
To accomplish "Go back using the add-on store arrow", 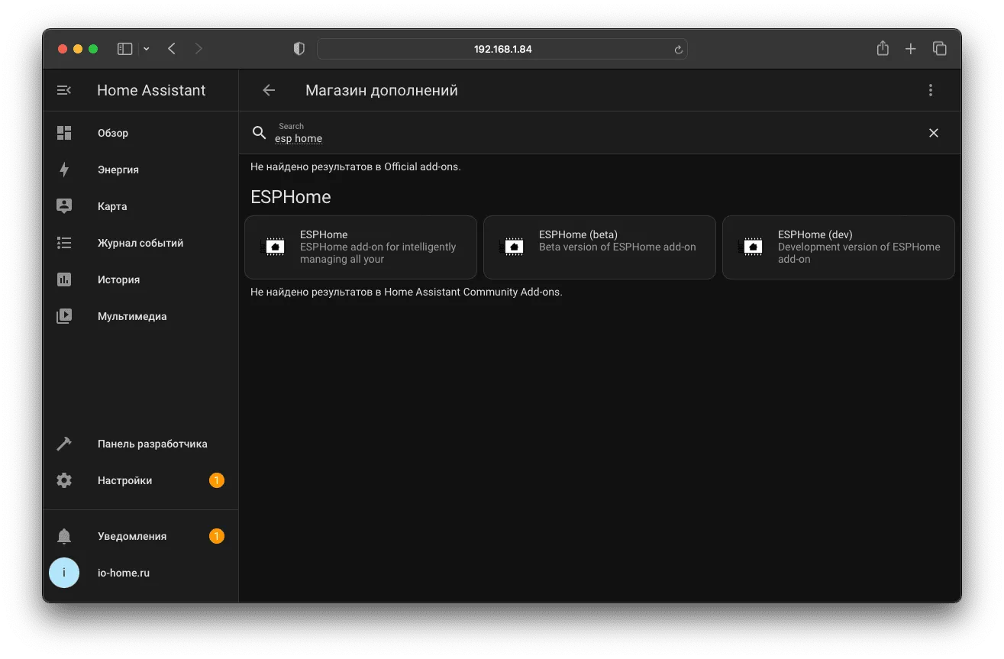I will click(x=269, y=90).
